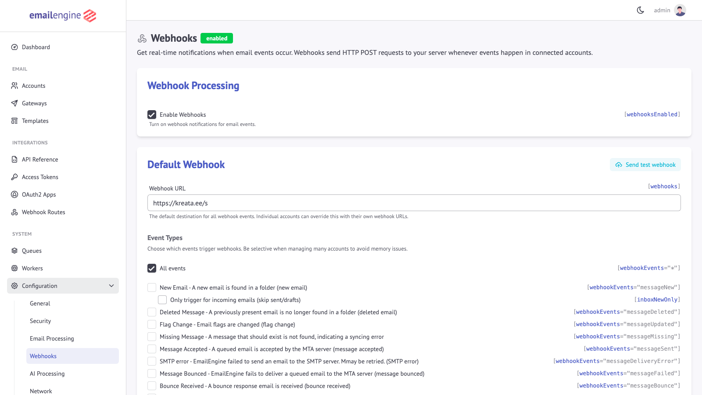Click the webhookEvents="messageUpdated" key
Image resolution: width=702 pixels, height=395 pixels.
627,324
